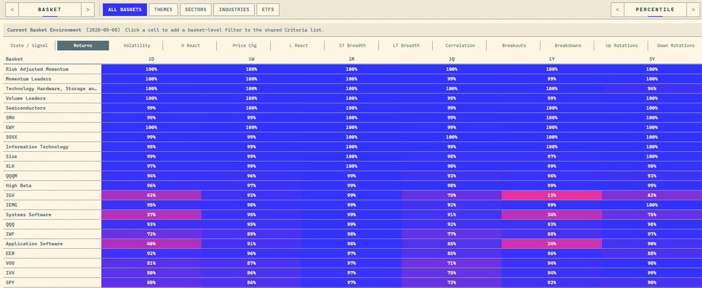Select the ALL BASKETS filter

[124, 9]
